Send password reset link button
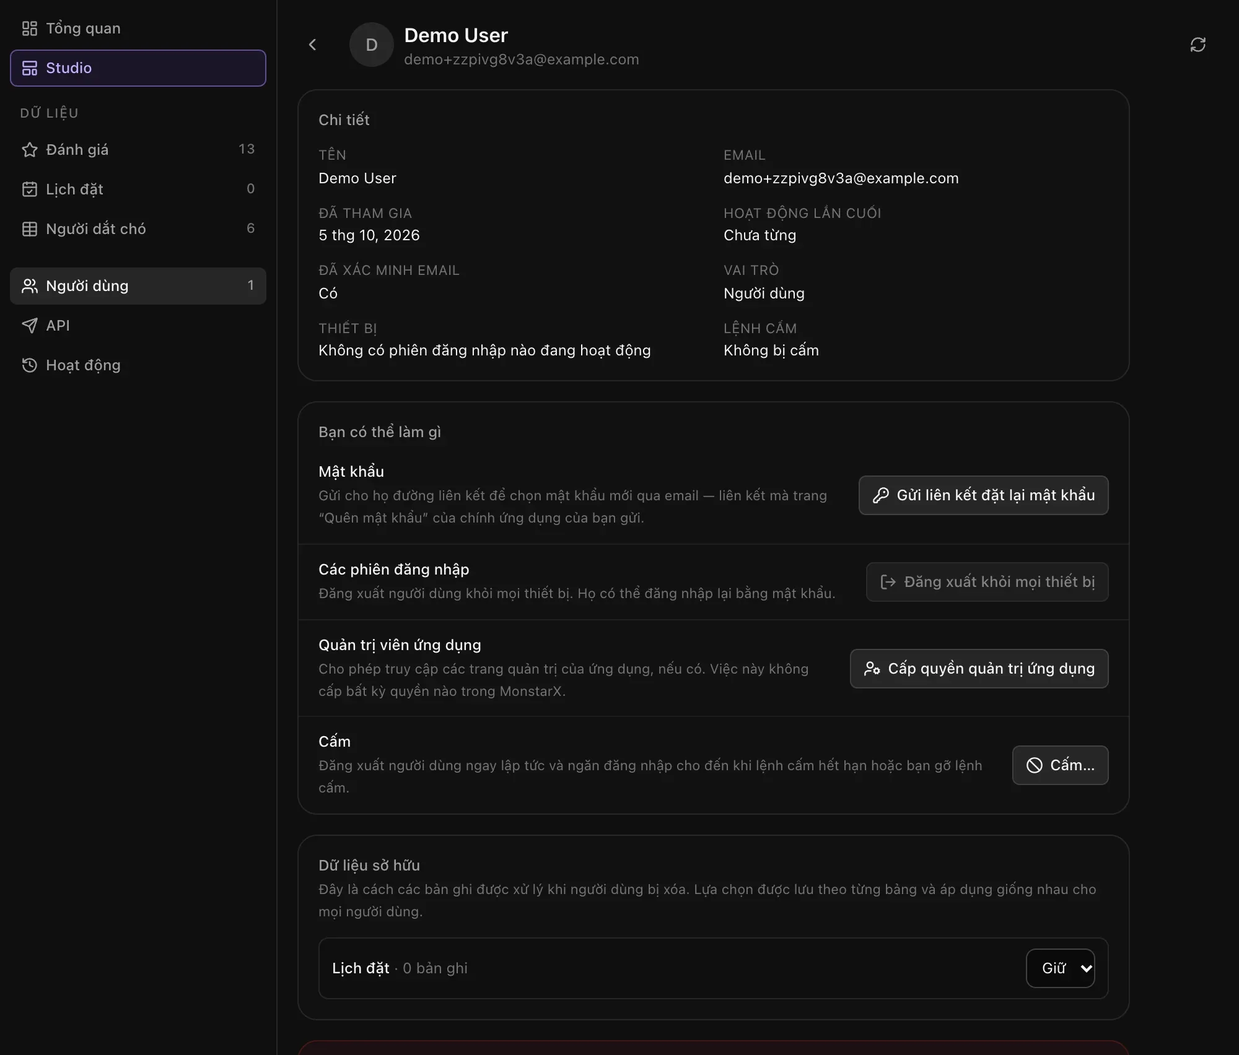Image resolution: width=1239 pixels, height=1055 pixels. (x=983, y=495)
